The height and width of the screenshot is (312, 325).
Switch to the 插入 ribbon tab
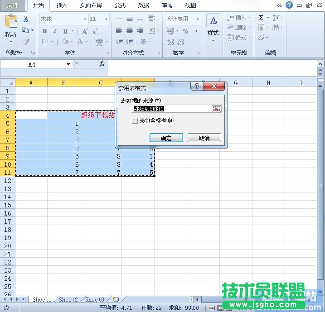62,5
